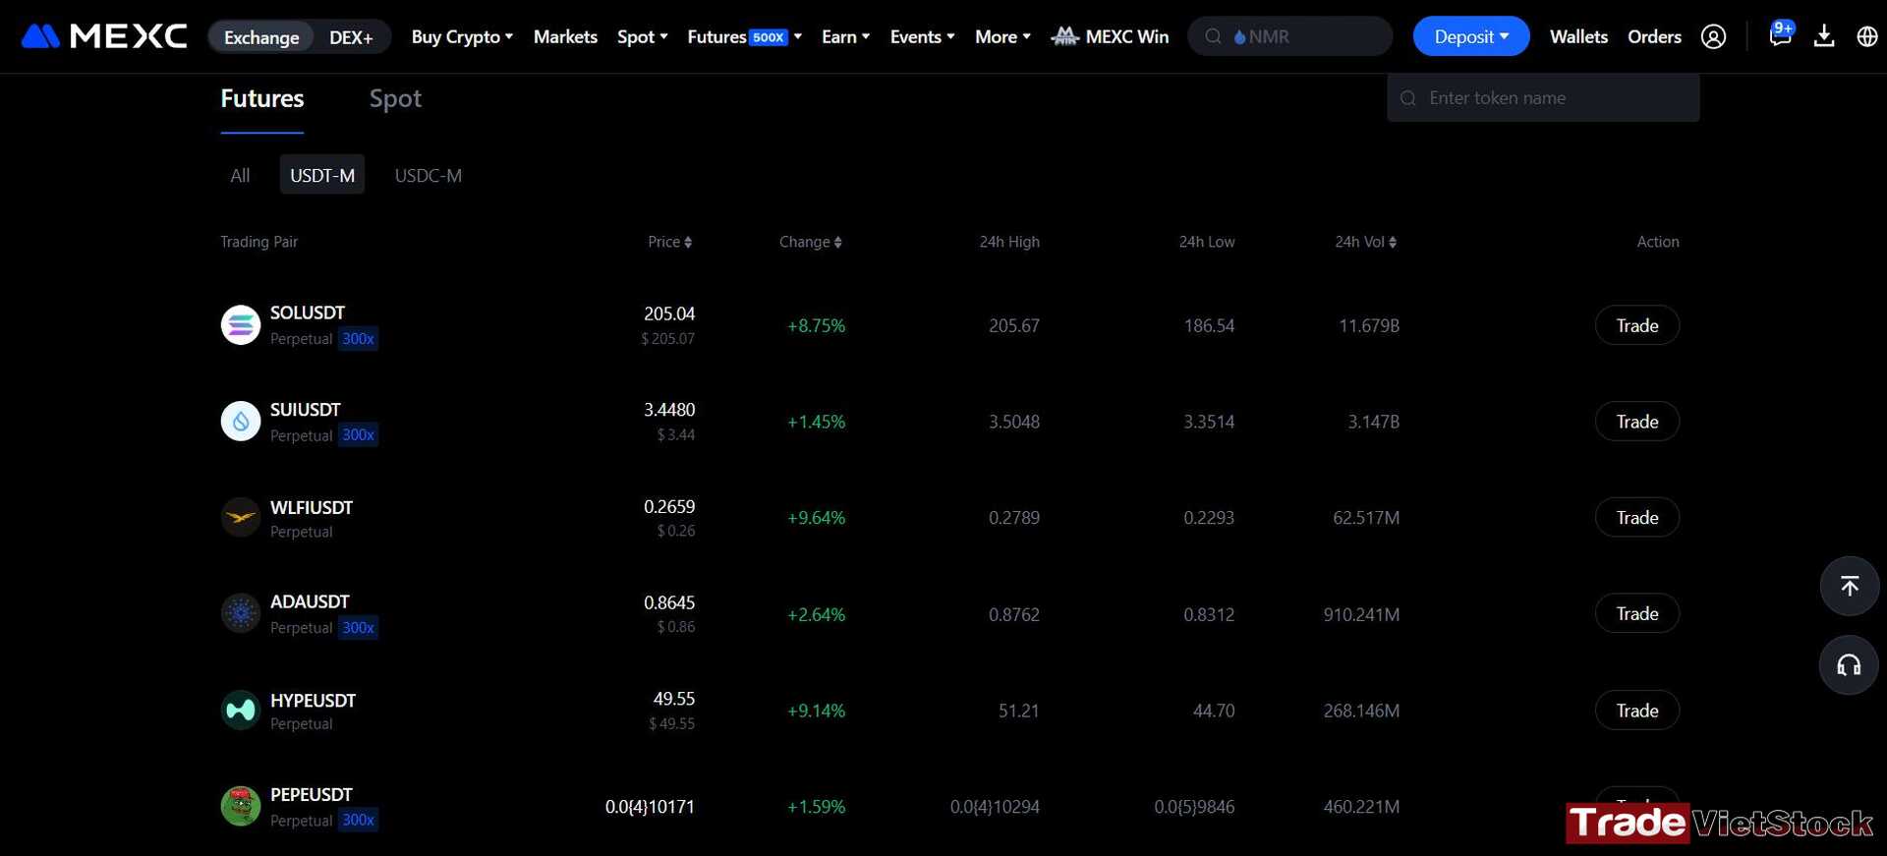Open the Markets page

point(565,36)
